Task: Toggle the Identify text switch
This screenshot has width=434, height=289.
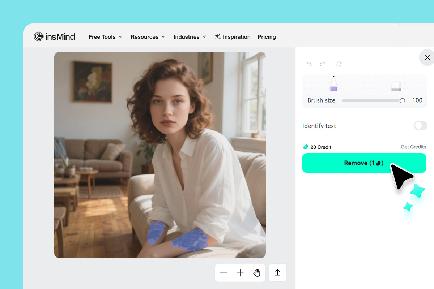Action: click(x=421, y=126)
